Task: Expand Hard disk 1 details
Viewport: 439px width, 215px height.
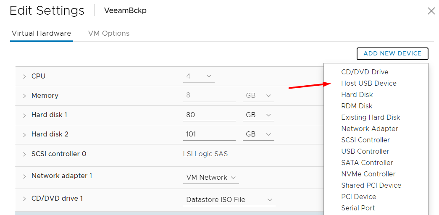Action: [x=24, y=115]
